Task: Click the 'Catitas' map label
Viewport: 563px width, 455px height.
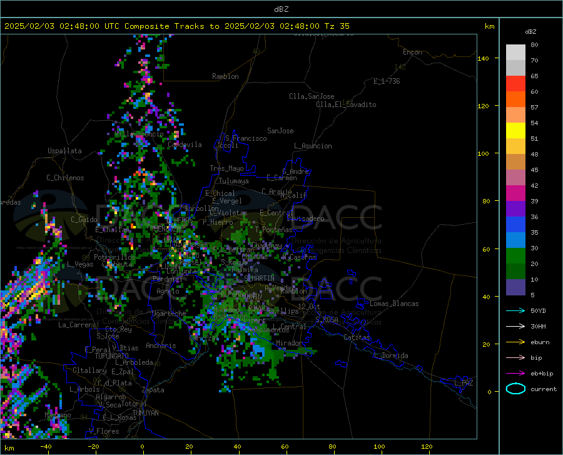Action: 357,337
